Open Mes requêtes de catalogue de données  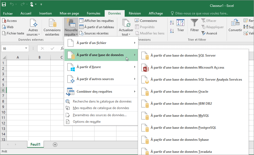tap(101, 108)
